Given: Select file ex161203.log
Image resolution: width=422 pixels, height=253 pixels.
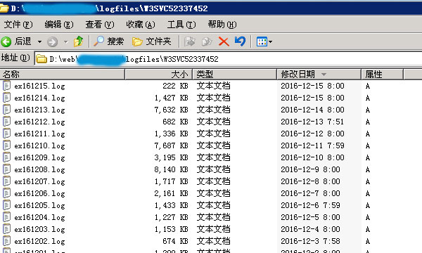Looking at the screenshot, I should click(39, 229).
